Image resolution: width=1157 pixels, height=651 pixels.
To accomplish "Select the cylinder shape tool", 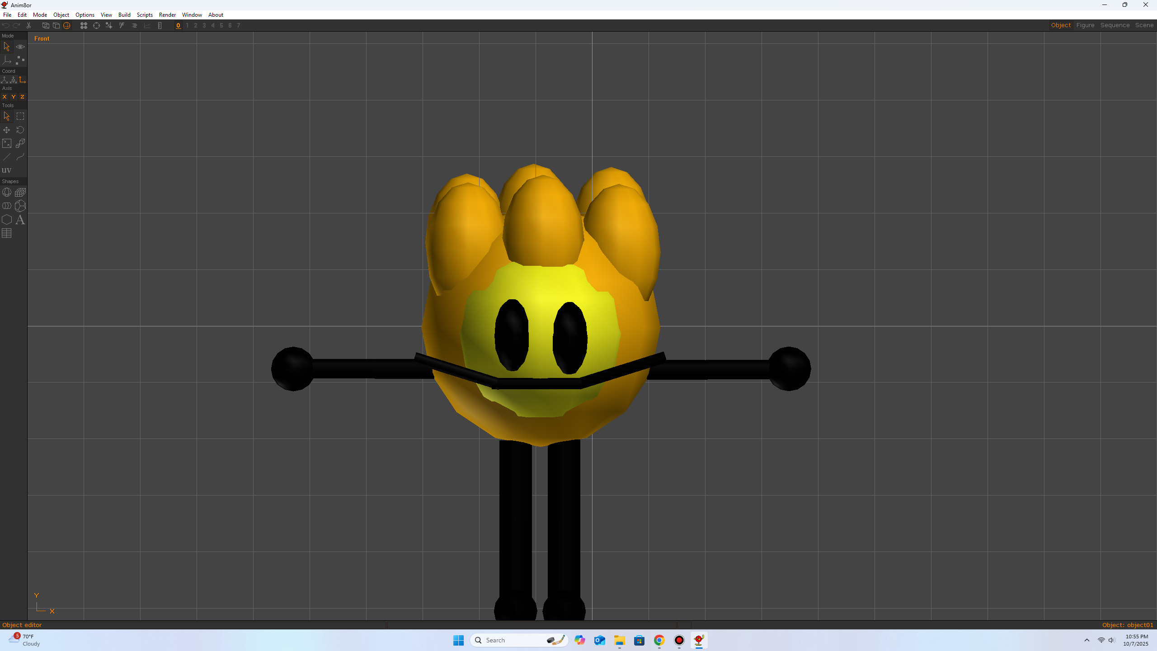I will coord(7,206).
